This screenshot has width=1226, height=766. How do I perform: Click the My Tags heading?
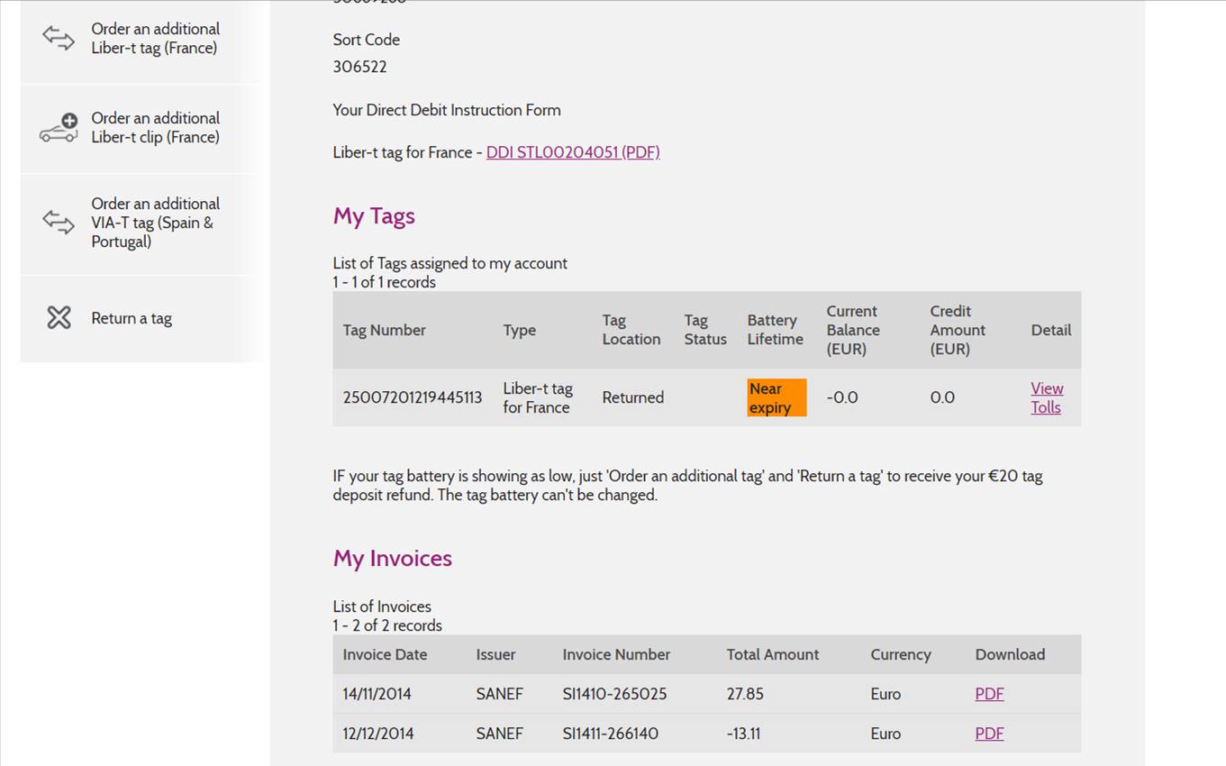pyautogui.click(x=374, y=216)
